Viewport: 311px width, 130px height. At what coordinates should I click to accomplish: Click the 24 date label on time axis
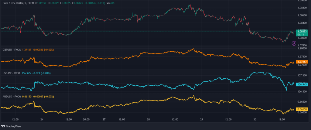pos(42,120)
